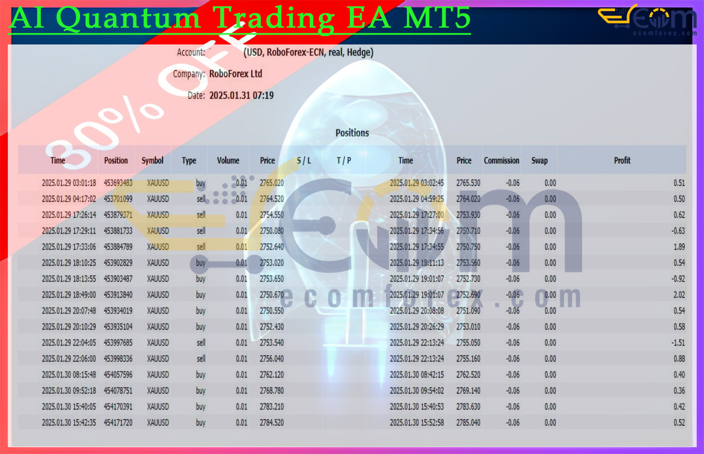This screenshot has height=454, width=704.
Task: Click the report date 2025.01.31 07:19
Action: tap(241, 96)
